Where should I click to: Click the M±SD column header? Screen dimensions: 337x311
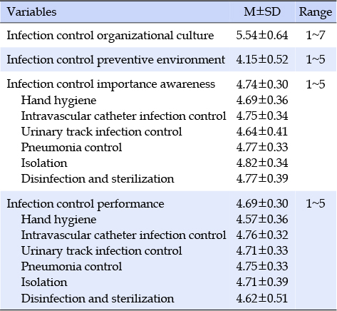(x=262, y=11)
